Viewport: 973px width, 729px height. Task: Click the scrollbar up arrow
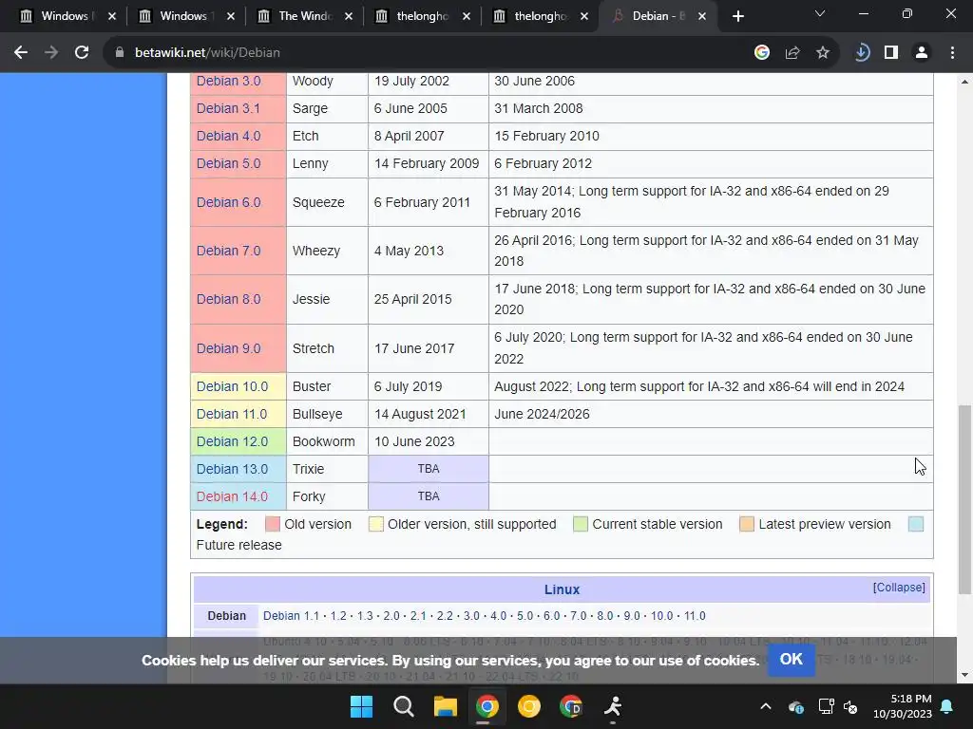pyautogui.click(x=964, y=82)
